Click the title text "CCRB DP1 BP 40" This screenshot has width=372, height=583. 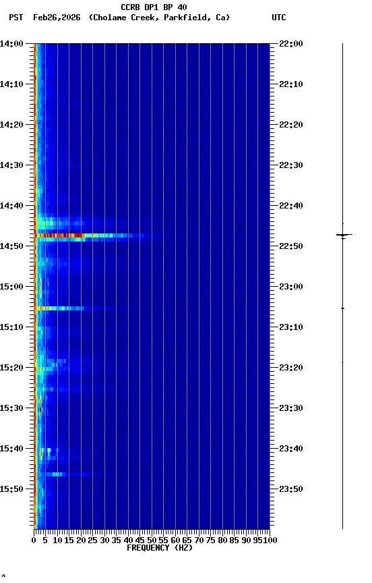point(154,7)
